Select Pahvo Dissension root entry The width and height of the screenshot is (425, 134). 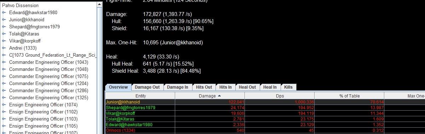(20, 6)
